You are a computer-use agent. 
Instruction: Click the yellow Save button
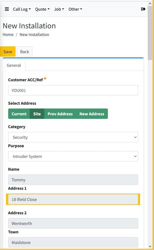(x=8, y=52)
